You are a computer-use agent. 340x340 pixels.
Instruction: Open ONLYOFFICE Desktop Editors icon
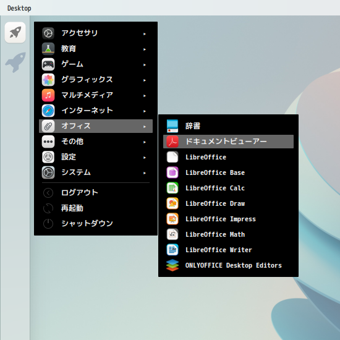pos(172,265)
